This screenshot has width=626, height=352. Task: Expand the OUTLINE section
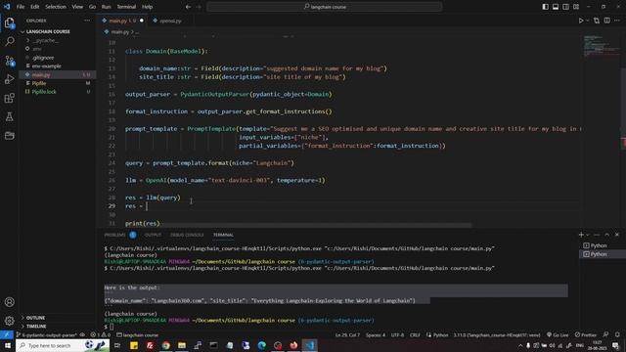click(x=35, y=318)
